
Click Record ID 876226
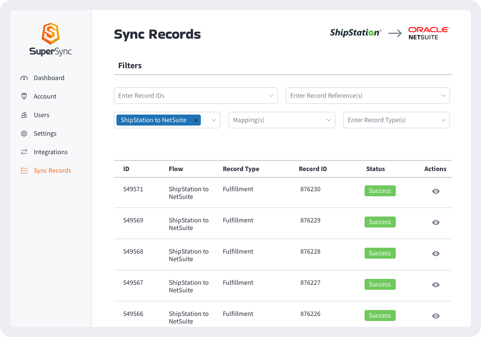coord(310,314)
